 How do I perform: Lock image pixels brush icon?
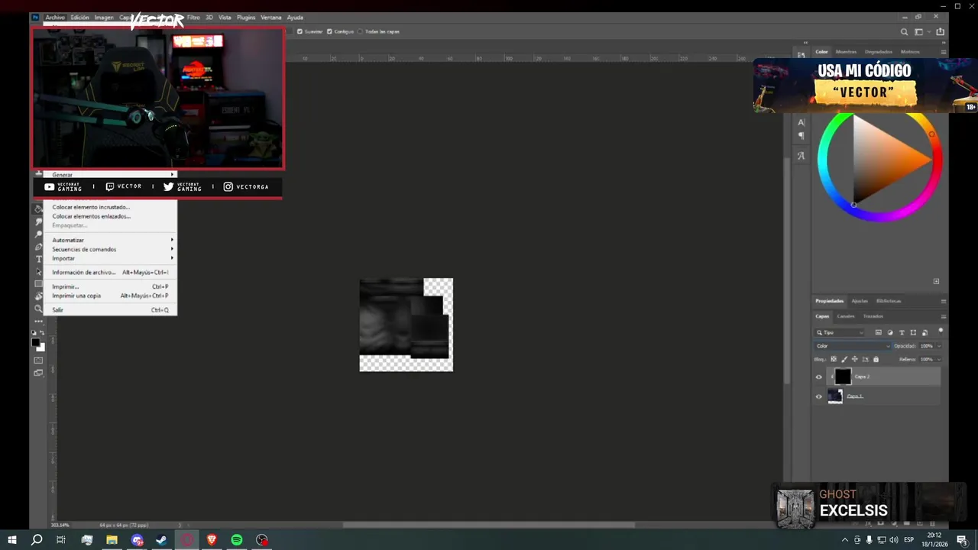click(844, 359)
